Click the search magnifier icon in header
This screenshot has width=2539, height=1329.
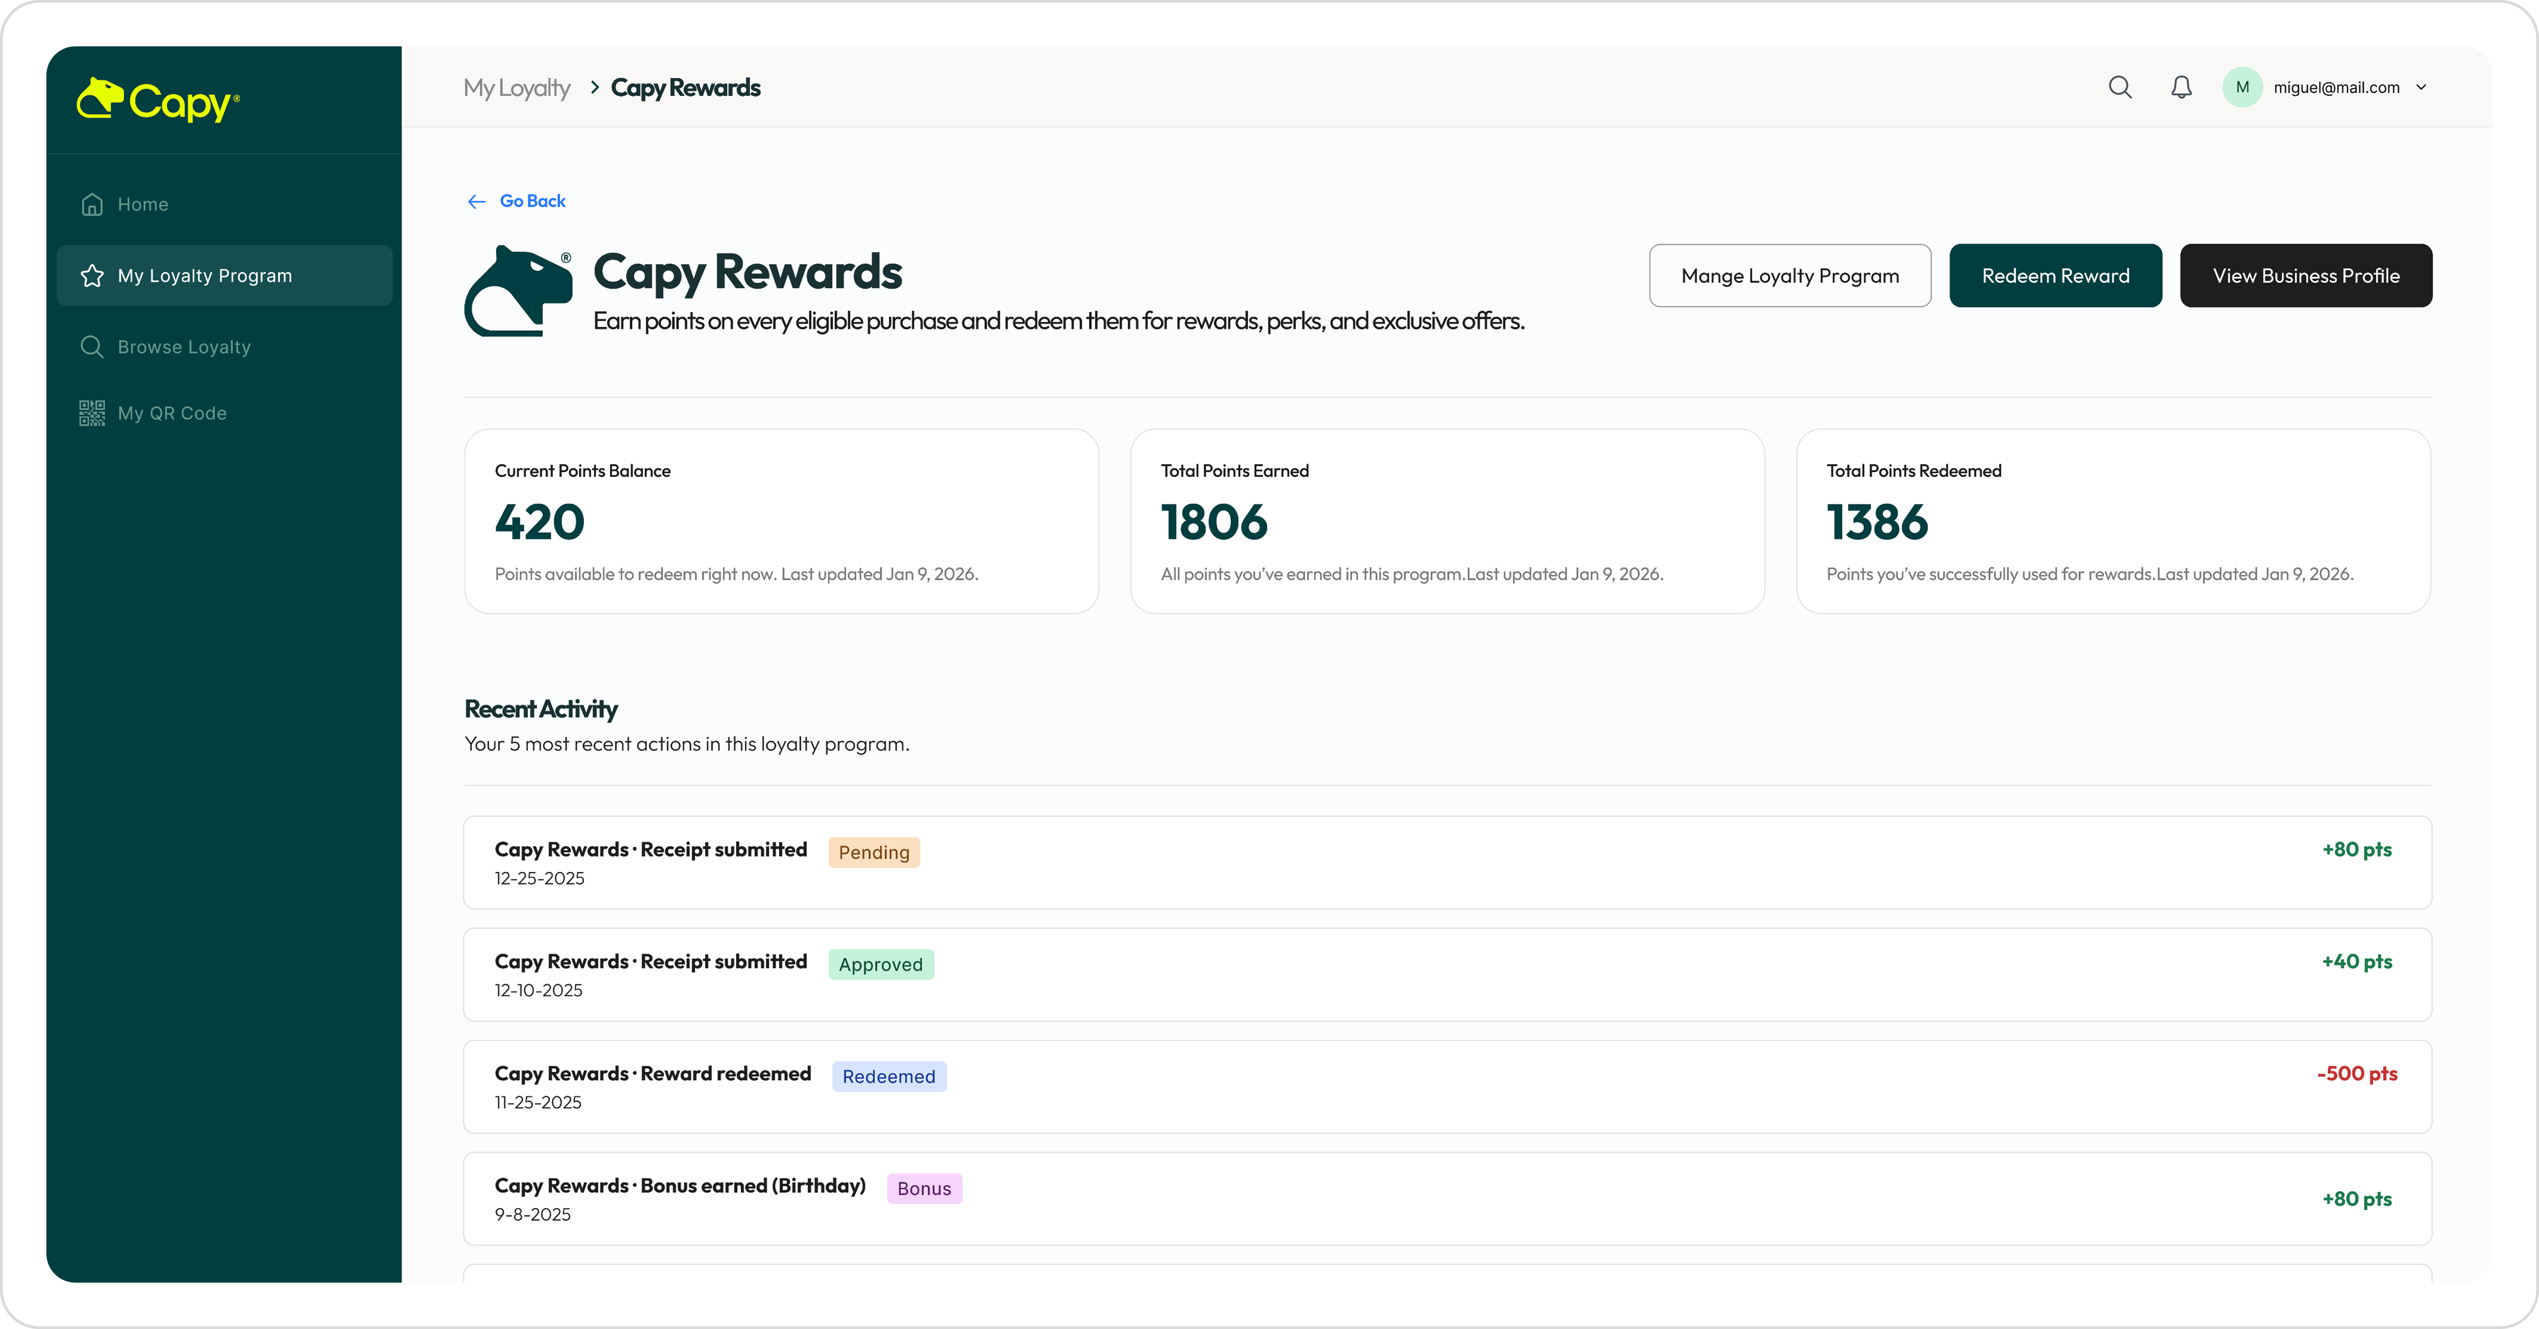click(x=2120, y=88)
